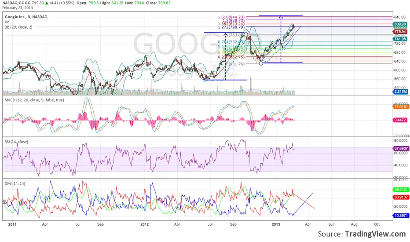Select the Vol indicator label
This screenshot has width=410, height=242.
[7, 22]
